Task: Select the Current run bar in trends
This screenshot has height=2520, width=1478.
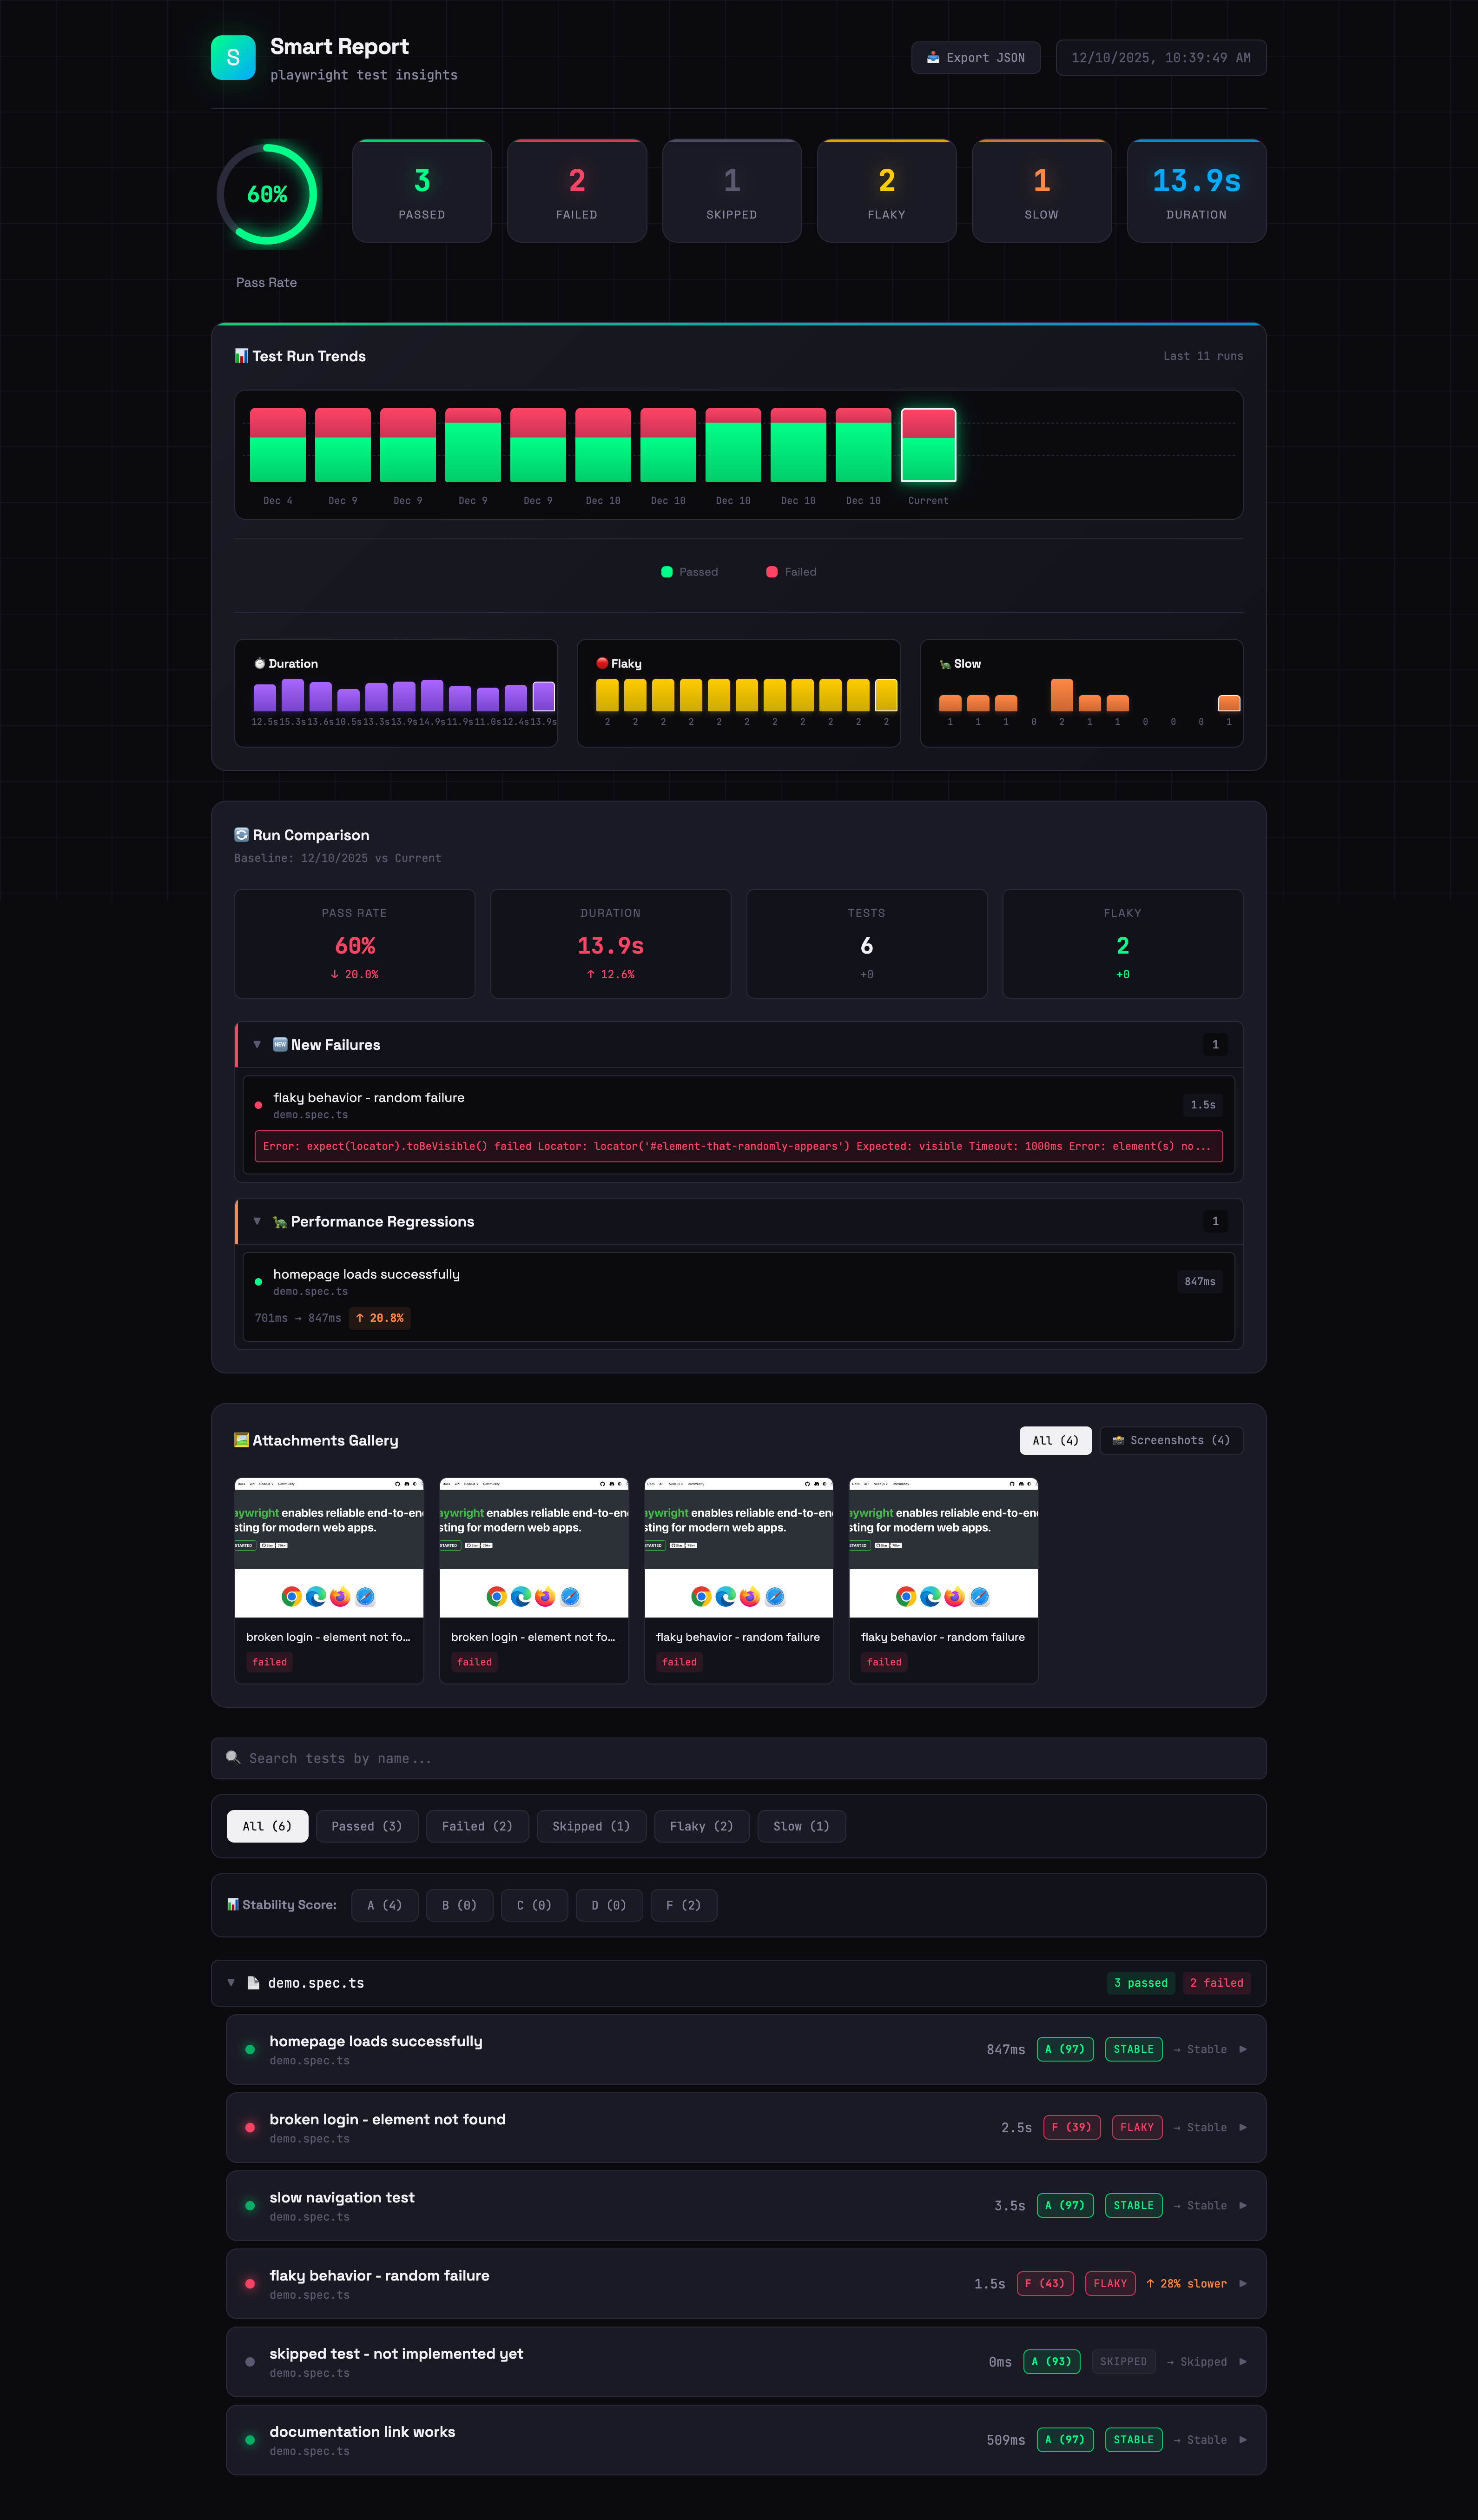Action: pos(927,445)
